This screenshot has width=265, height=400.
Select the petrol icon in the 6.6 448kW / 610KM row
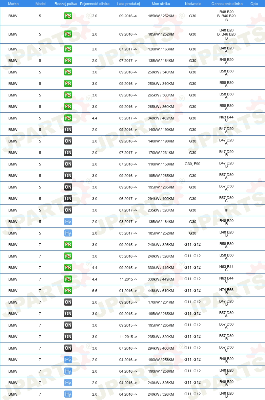68,291
